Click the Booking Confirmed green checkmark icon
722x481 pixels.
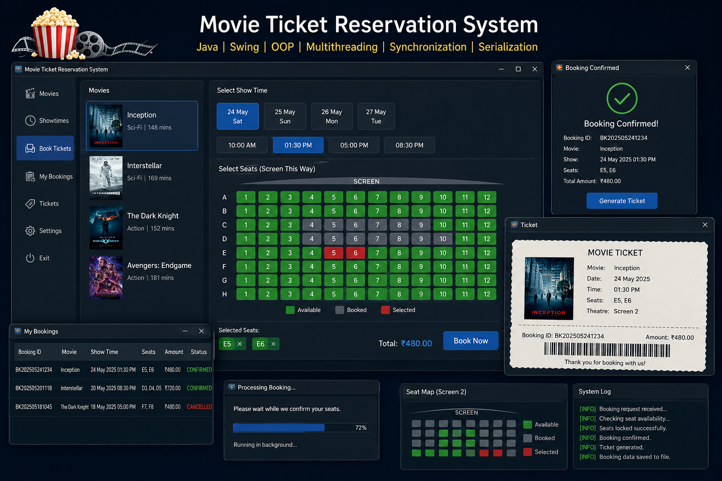click(x=622, y=98)
